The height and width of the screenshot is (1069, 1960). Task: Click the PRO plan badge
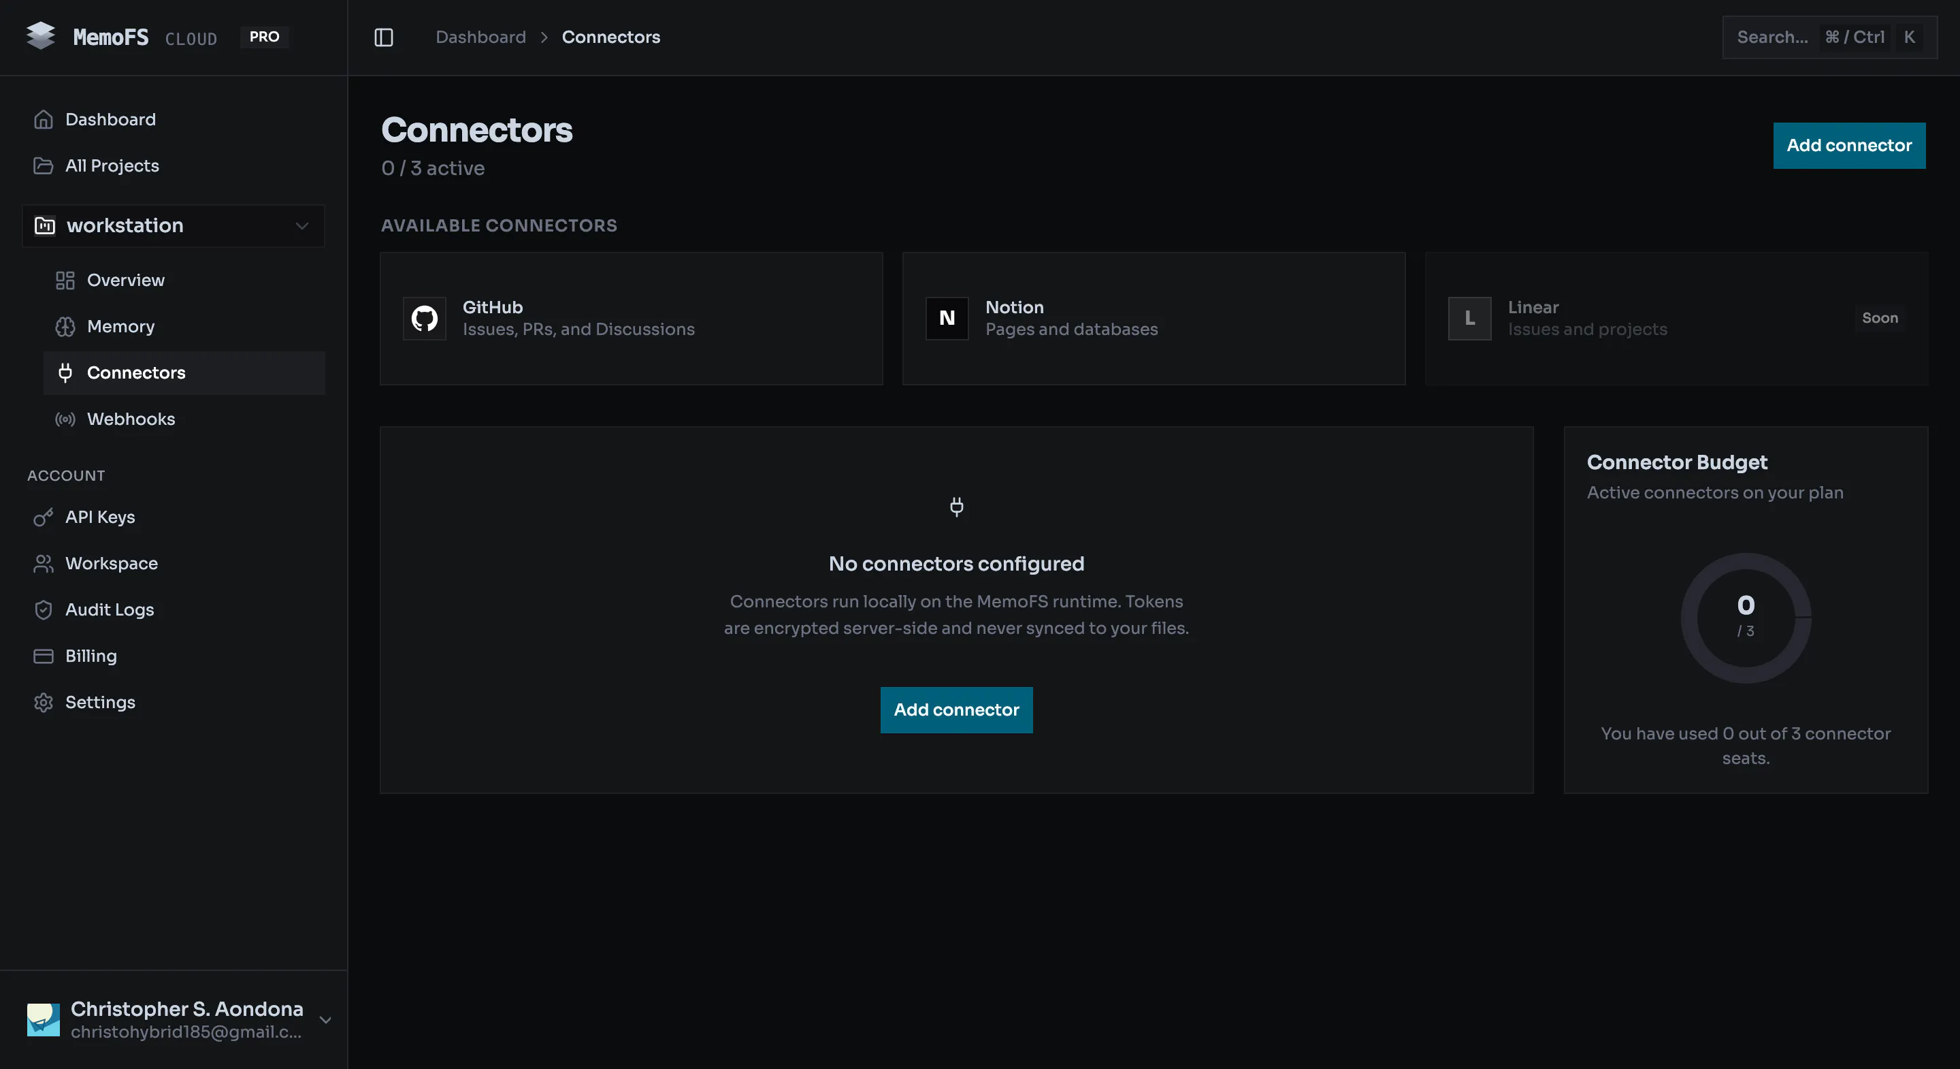pos(264,37)
